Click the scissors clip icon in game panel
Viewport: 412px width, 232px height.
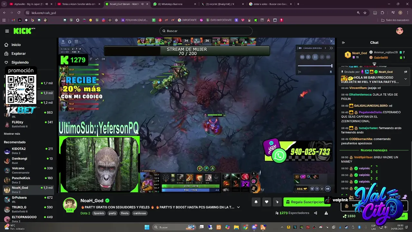(299, 72)
